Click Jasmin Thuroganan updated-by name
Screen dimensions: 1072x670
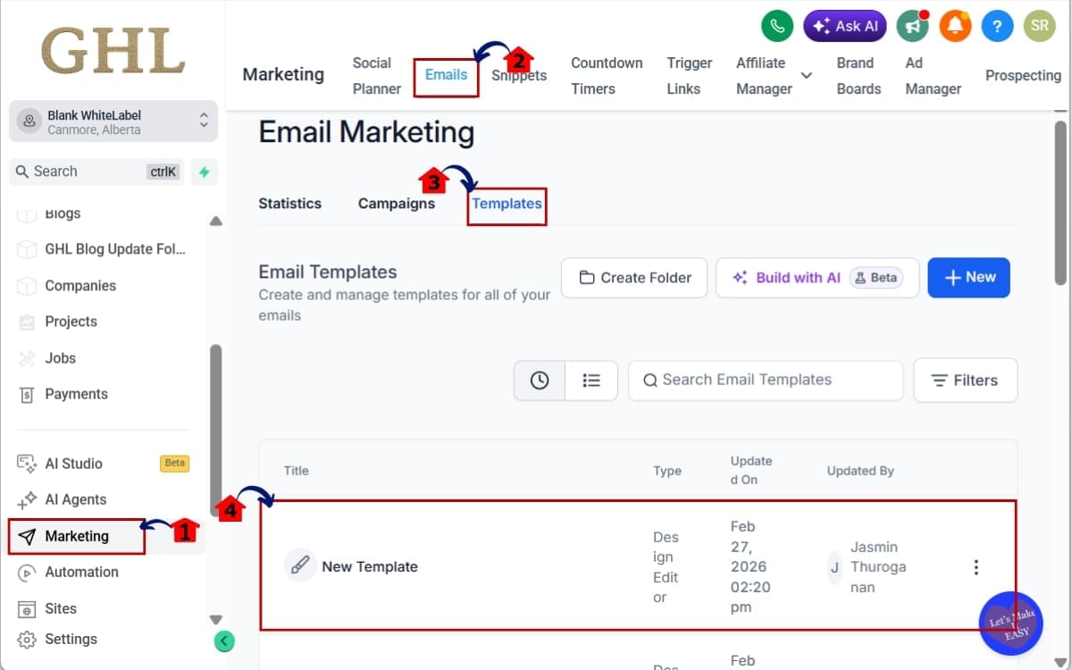(878, 567)
